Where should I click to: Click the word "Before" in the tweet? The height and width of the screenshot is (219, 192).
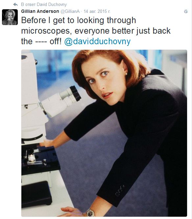34,20
